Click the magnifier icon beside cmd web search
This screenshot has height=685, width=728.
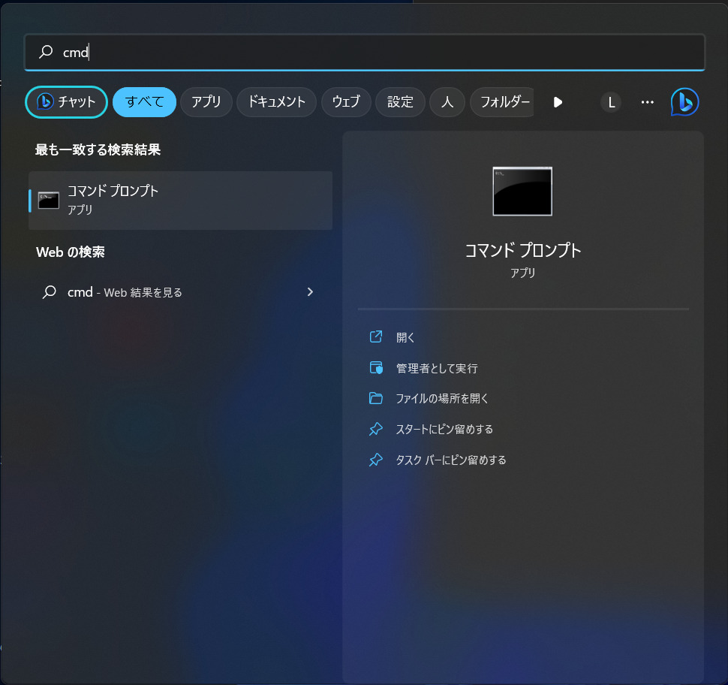tap(50, 292)
